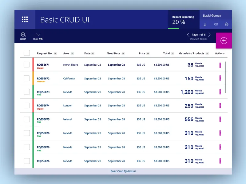Open the apps grid menu icon

click(25, 19)
